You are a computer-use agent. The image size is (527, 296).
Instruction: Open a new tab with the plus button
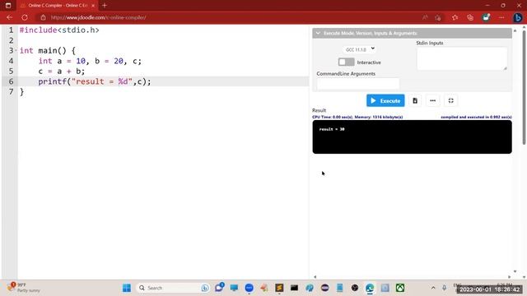(x=105, y=6)
